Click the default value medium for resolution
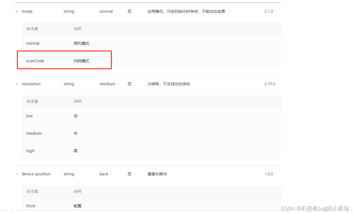 (107, 84)
